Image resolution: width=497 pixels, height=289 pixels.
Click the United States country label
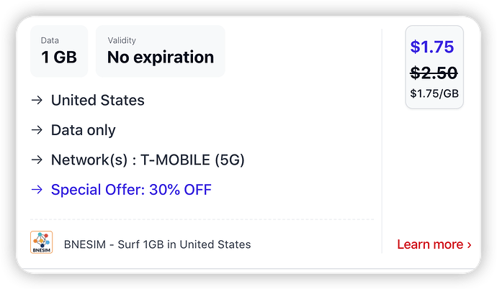pos(97,101)
